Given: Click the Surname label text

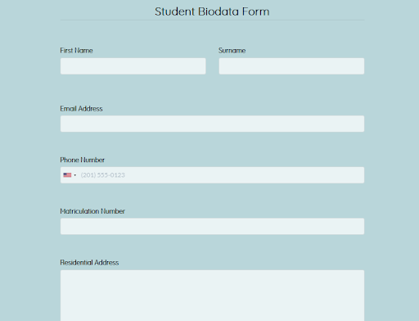Looking at the screenshot, I should coord(232,51).
